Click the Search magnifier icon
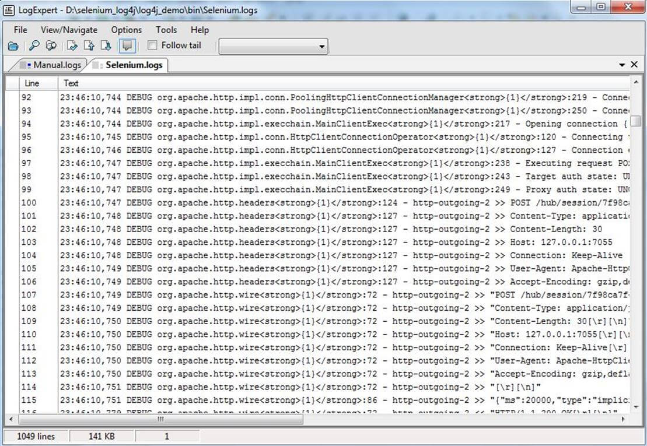This screenshot has width=647, height=446. [34, 46]
